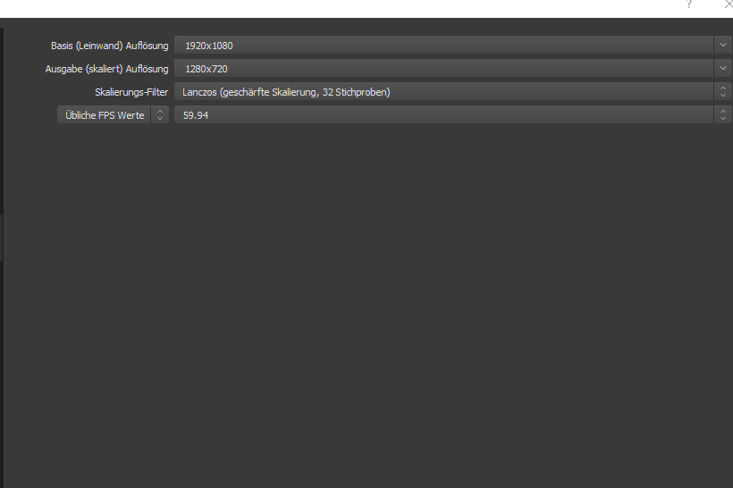Click the Skalierungs-Filter label
The height and width of the screenshot is (488, 733).
point(131,91)
